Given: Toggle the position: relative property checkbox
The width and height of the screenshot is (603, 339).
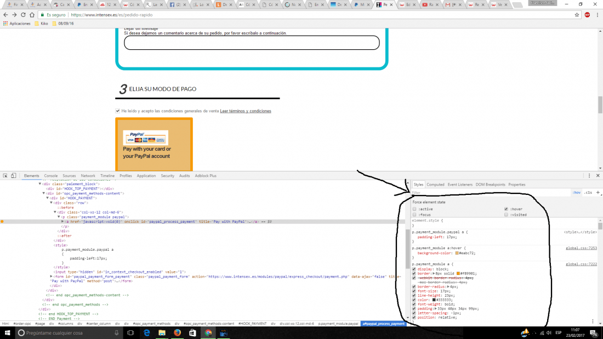Looking at the screenshot, I should (414, 318).
